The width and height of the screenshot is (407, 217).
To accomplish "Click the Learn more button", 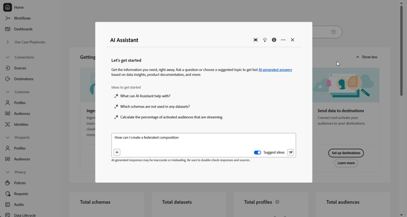I will click(346, 163).
